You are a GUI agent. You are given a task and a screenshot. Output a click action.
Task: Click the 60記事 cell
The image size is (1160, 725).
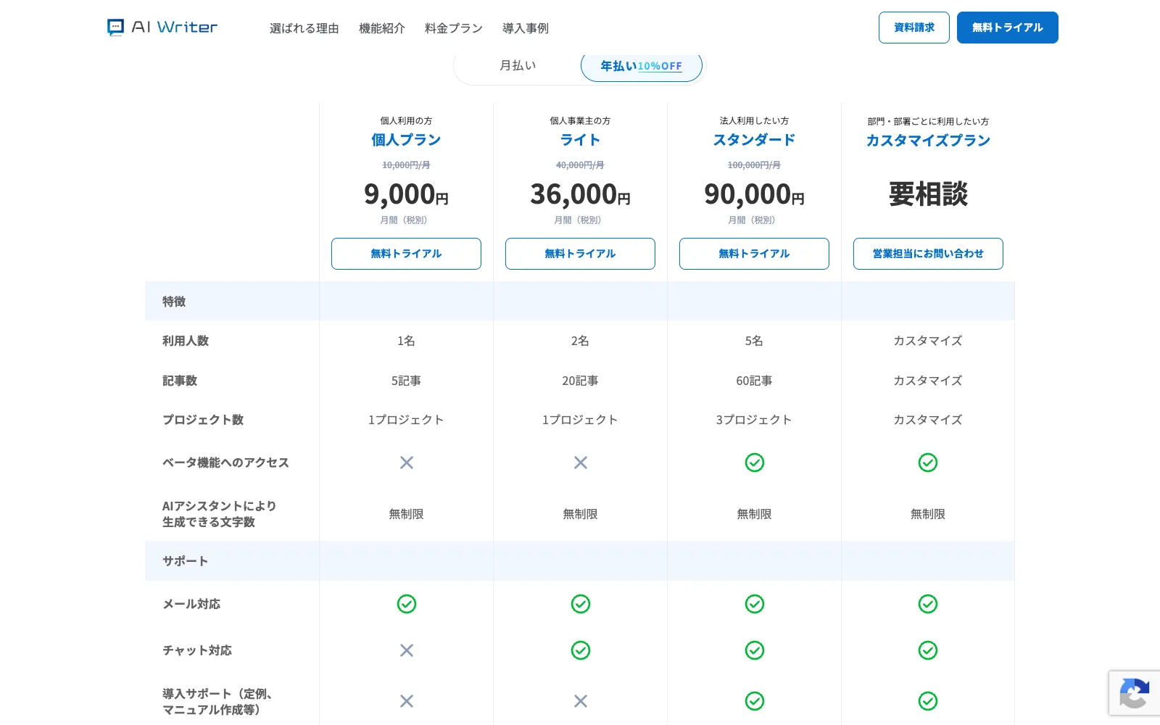click(x=755, y=381)
